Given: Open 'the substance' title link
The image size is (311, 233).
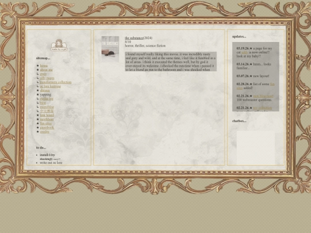Looking at the screenshot, I should [134, 38].
